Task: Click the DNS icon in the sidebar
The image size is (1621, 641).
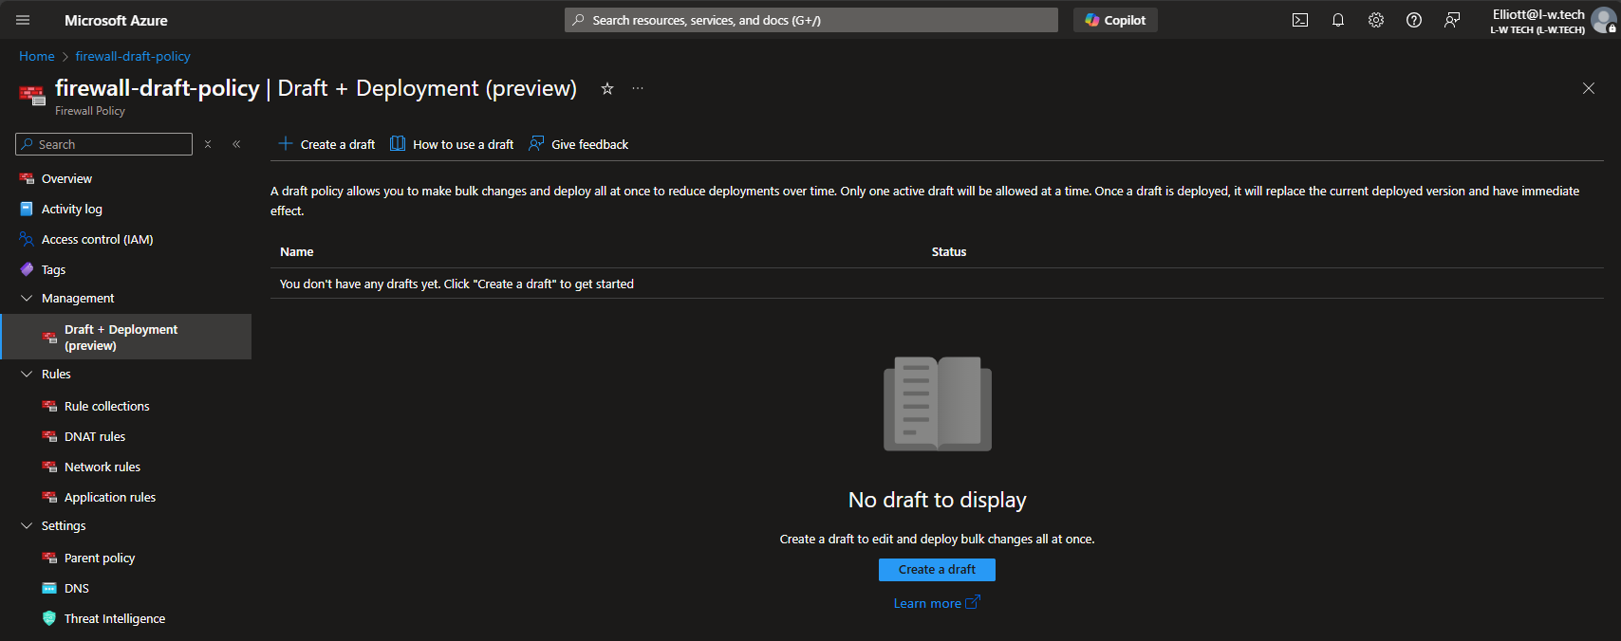Action: click(x=49, y=588)
